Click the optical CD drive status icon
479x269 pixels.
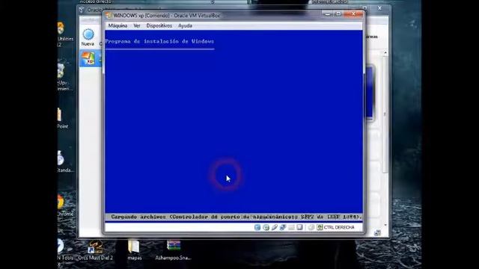click(266, 227)
